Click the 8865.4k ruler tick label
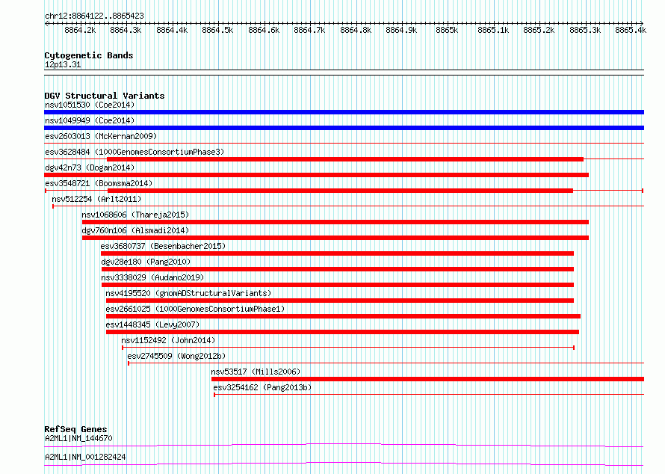665x474 pixels. click(631, 30)
